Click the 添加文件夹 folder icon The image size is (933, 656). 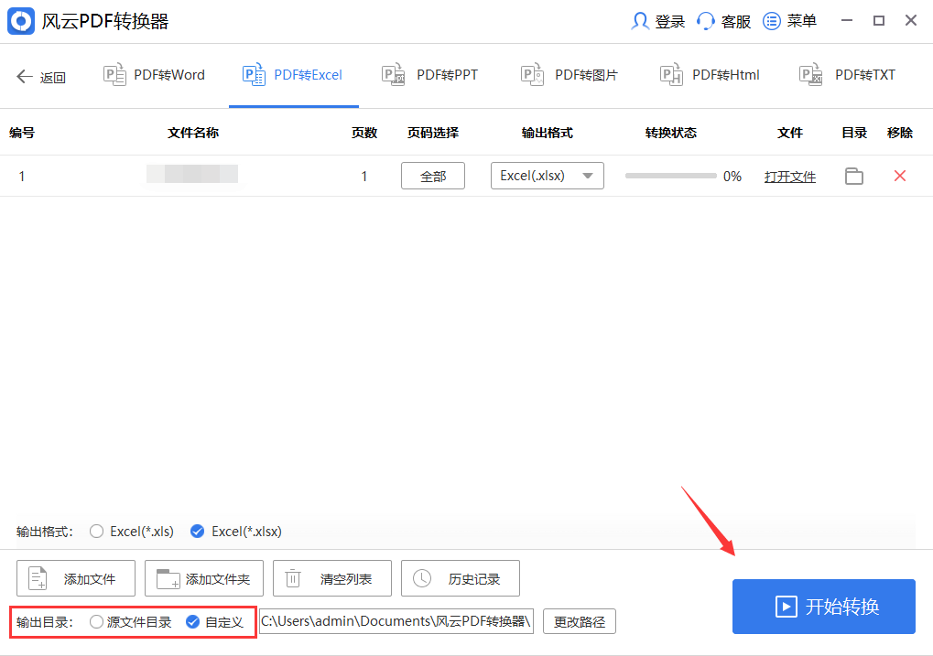tap(168, 578)
